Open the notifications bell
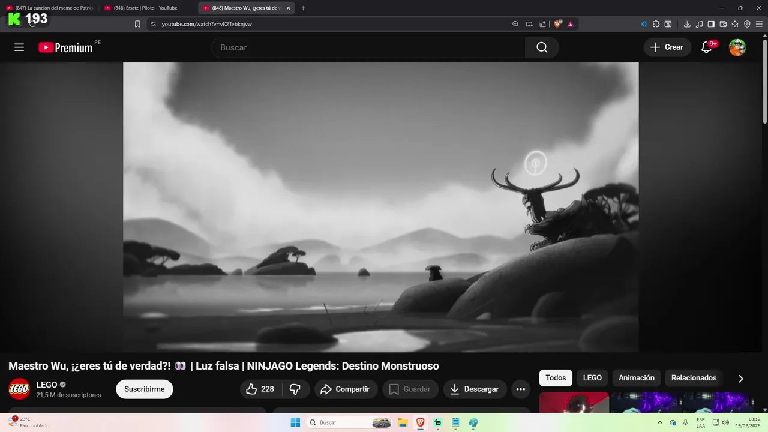 [706, 47]
